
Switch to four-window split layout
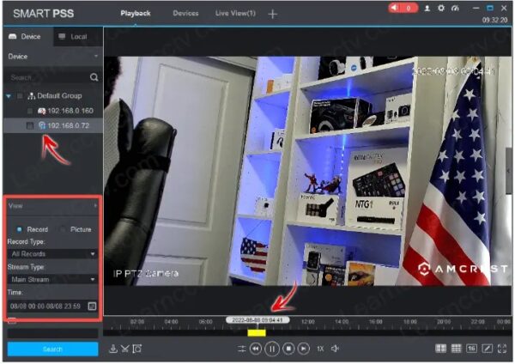441,349
